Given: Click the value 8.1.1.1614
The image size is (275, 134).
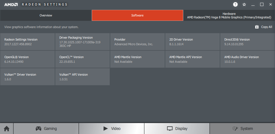Looking at the screenshot, I should click(x=177, y=44).
